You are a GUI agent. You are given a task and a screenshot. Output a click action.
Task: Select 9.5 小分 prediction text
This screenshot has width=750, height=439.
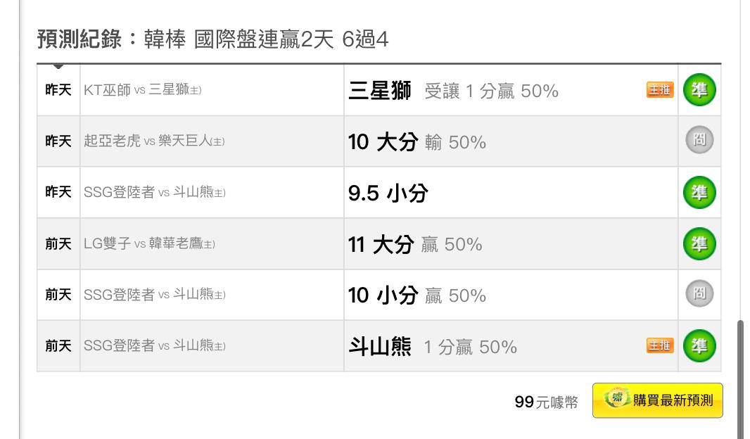(x=388, y=193)
